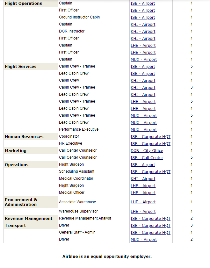Click the General Staff - Admin job title
Screen dimensions: 210x268
coord(77,232)
